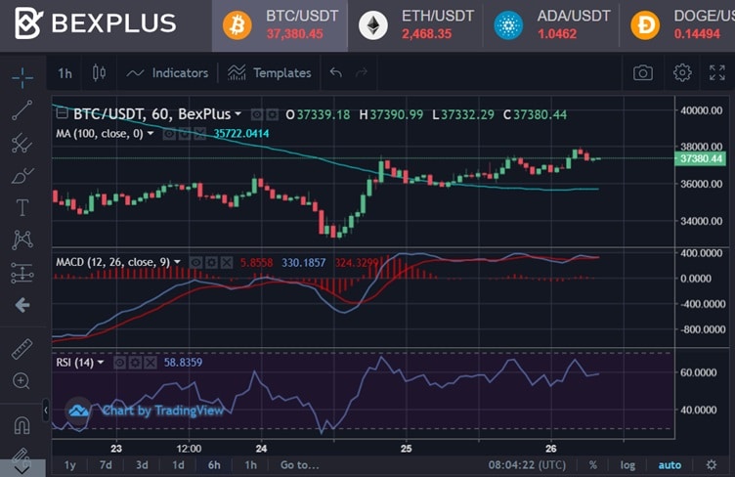
Task: Open the MA (100, close, 0) dropdown
Action: 151,134
